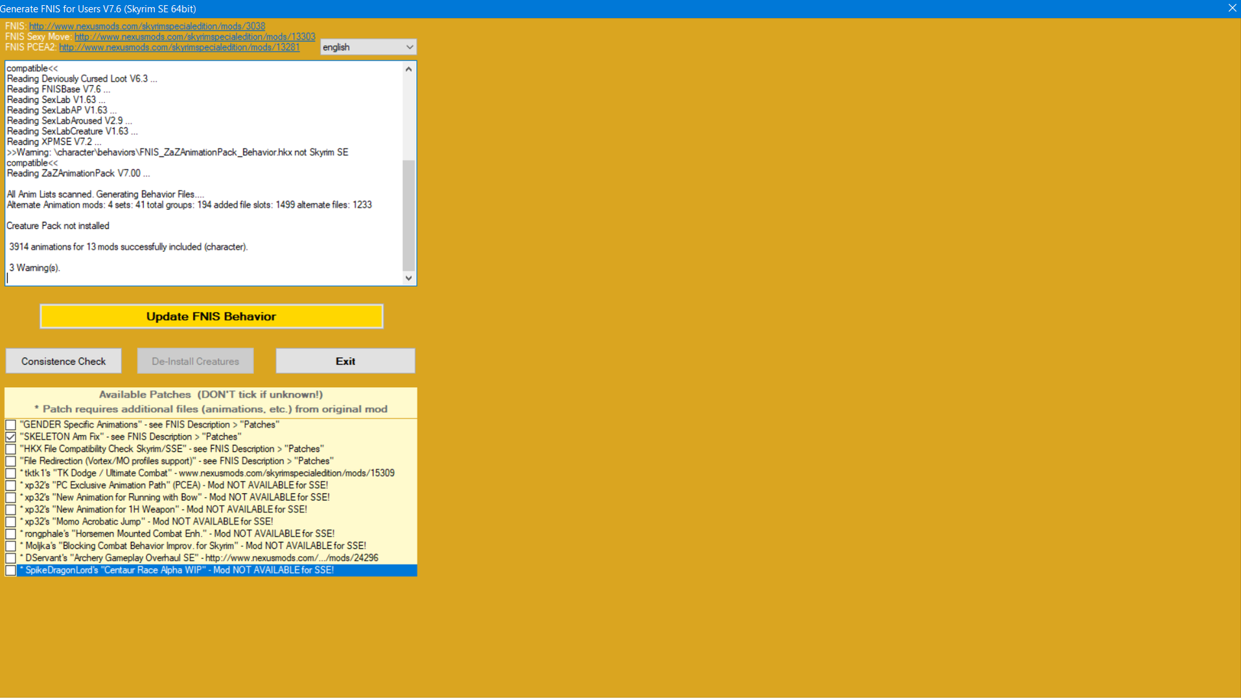Click the Update FNIS Behavior button
The height and width of the screenshot is (699, 1241).
pos(211,316)
